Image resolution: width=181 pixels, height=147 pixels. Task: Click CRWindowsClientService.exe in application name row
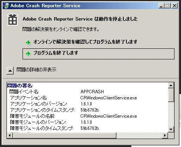[108, 98]
